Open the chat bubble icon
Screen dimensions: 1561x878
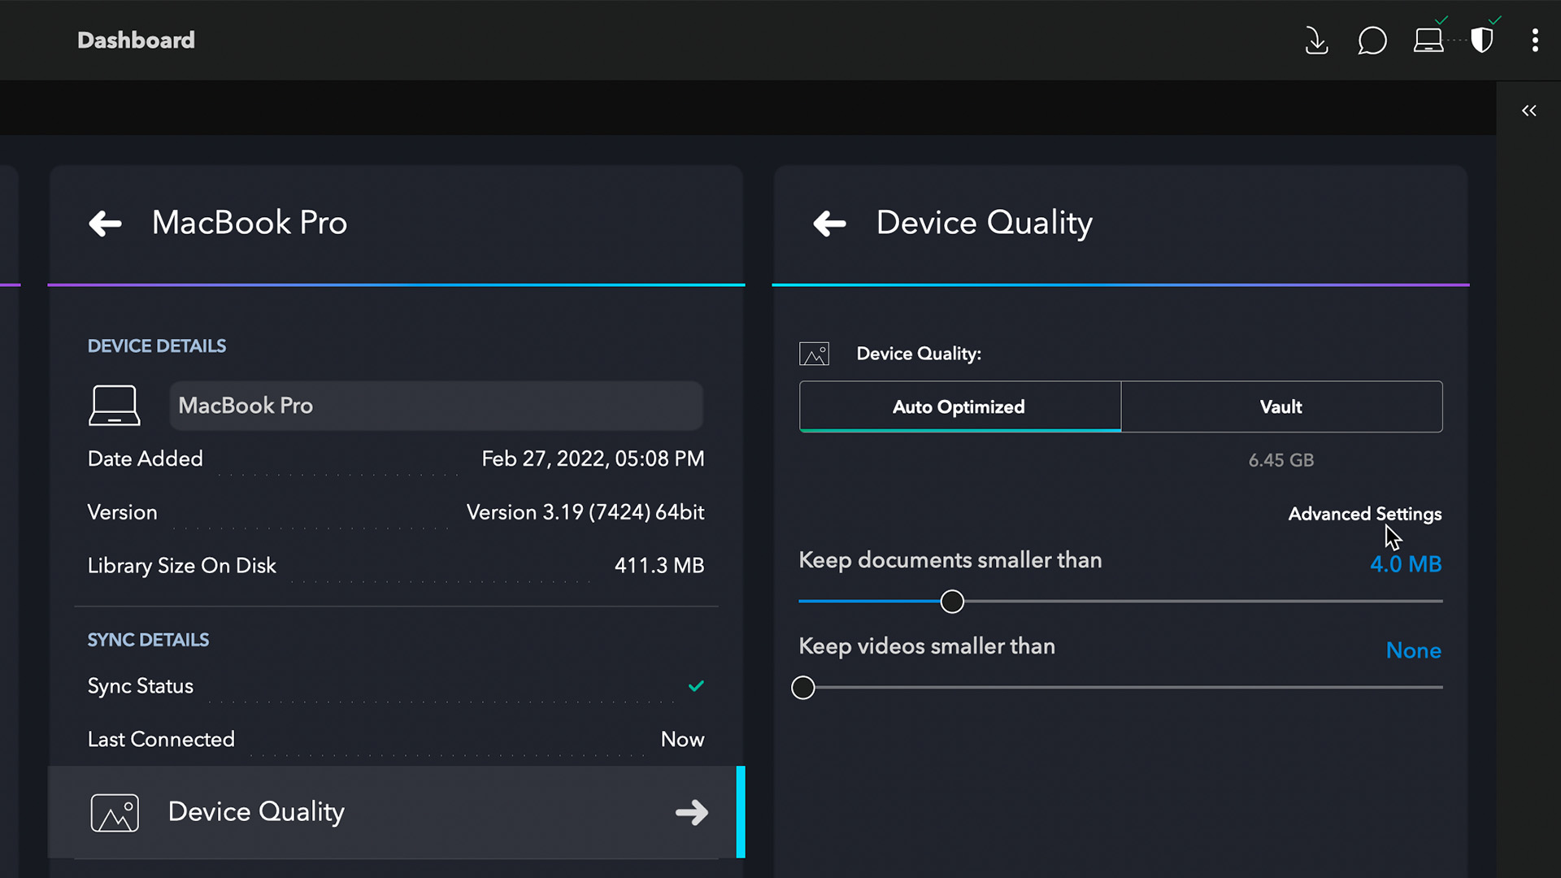pyautogui.click(x=1372, y=40)
